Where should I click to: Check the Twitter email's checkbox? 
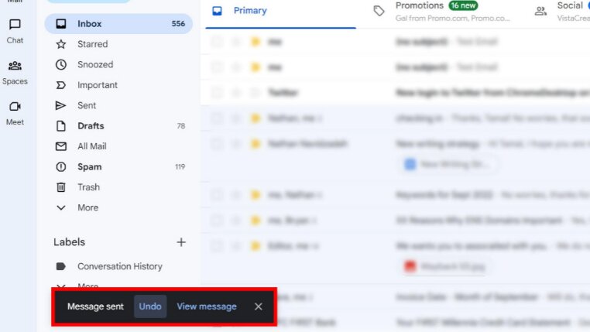(x=216, y=93)
